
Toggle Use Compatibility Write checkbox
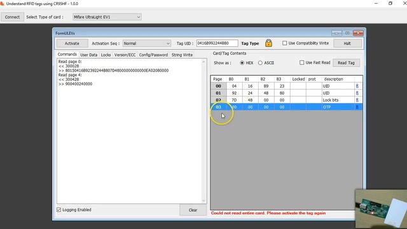tap(285, 43)
